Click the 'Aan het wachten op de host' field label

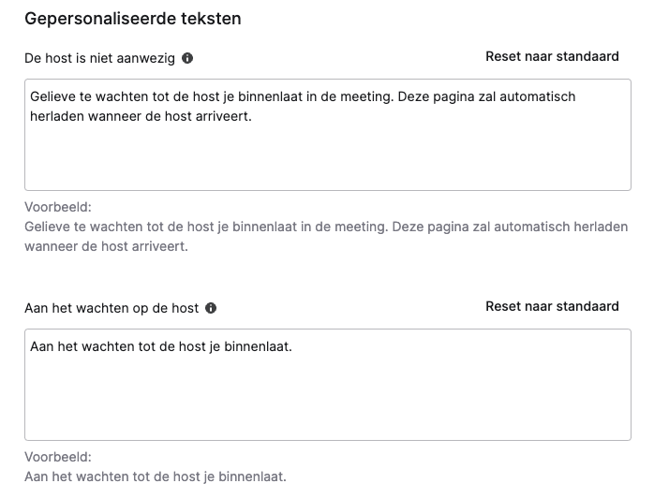coord(111,308)
